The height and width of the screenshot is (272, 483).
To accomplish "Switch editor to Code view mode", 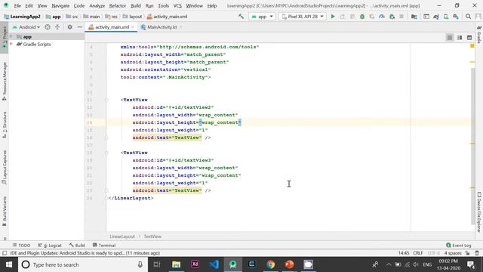I will 450,38.
